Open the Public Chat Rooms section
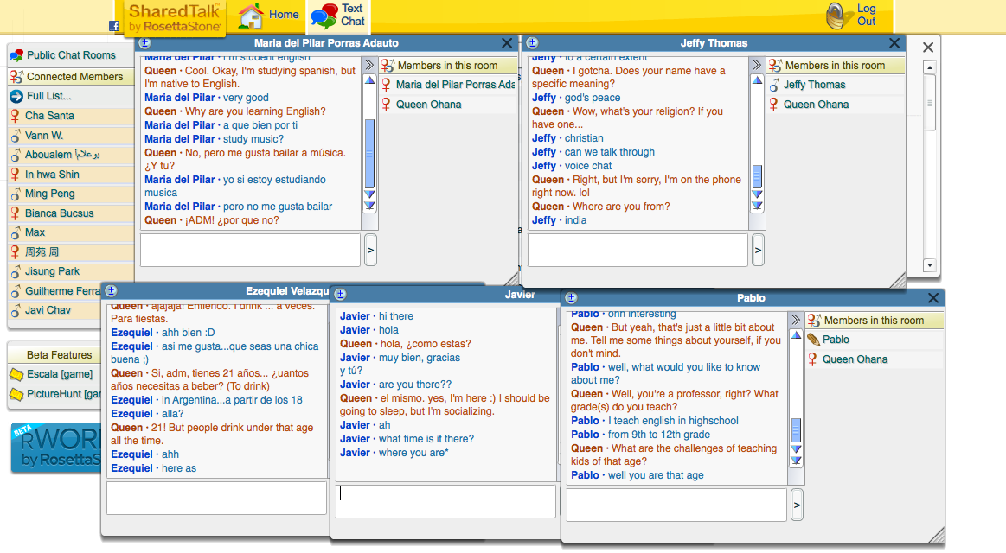Screen dimensions: 1006x553 (71, 55)
